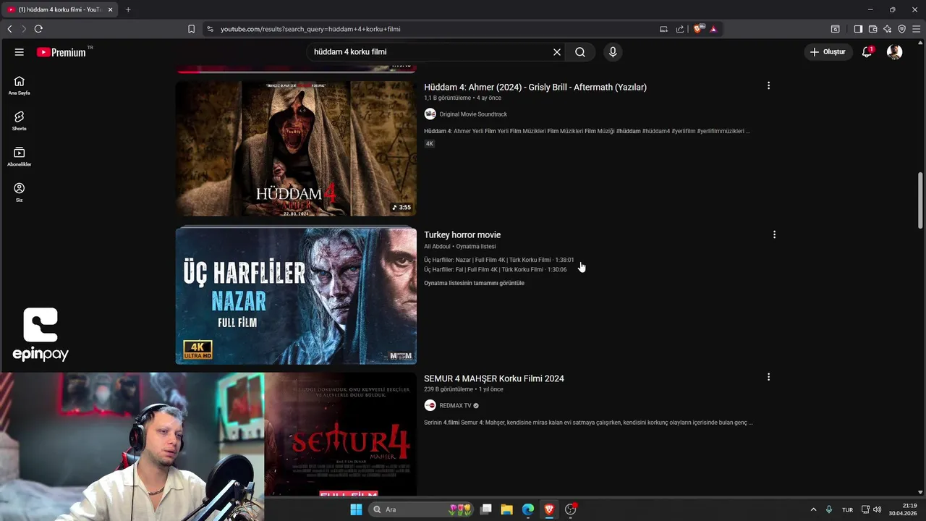Click the REDMAX TV channel avatar
The height and width of the screenshot is (521, 926).
click(x=430, y=405)
